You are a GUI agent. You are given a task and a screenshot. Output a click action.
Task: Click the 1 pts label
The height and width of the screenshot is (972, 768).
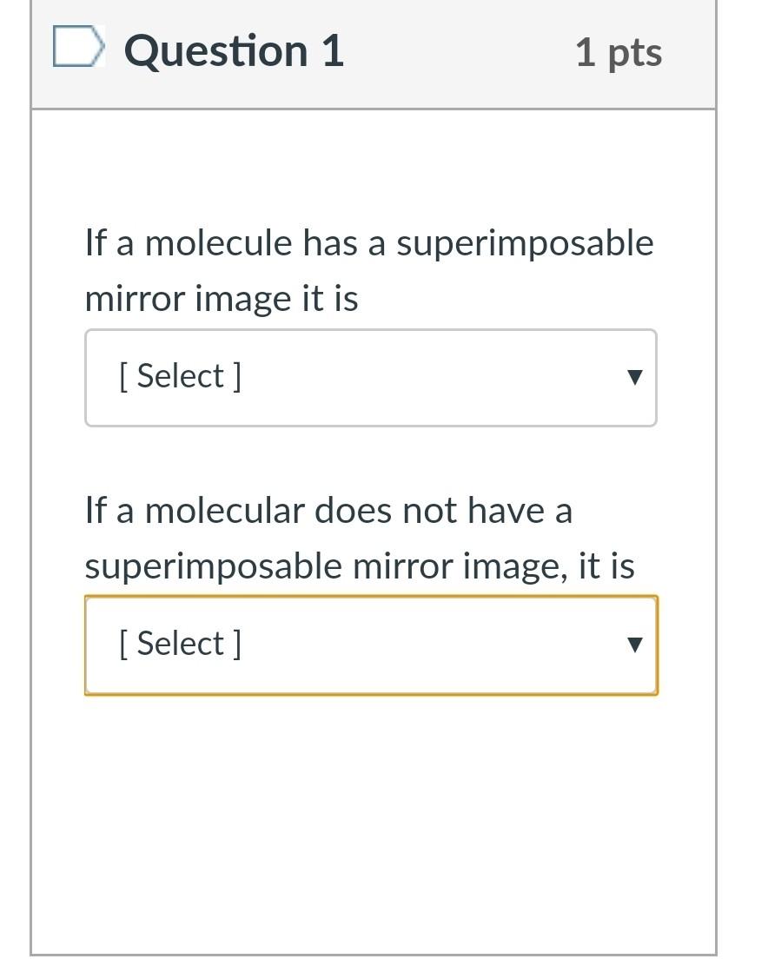coord(618,52)
